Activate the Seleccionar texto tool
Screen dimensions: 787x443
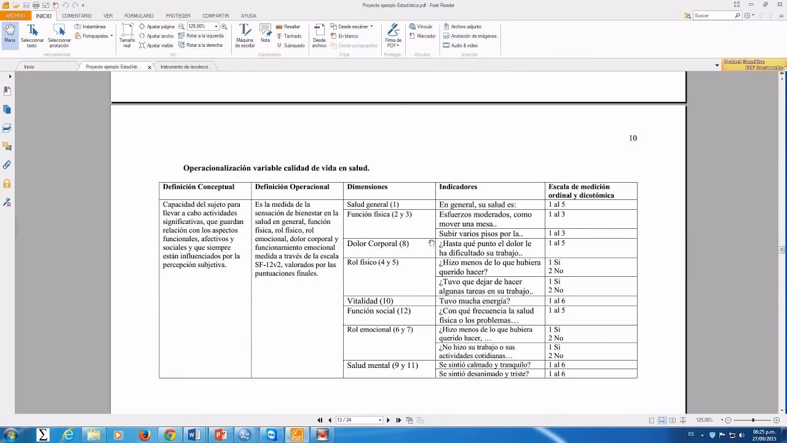[32, 36]
